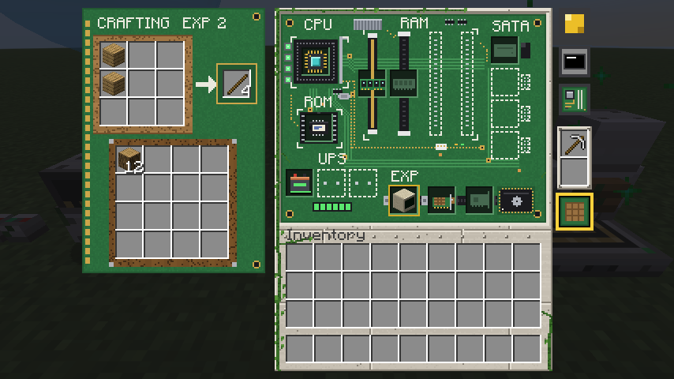This screenshot has width=674, height=379.
Task: Click the top-right slot of player Inventory
Action: coord(526,257)
